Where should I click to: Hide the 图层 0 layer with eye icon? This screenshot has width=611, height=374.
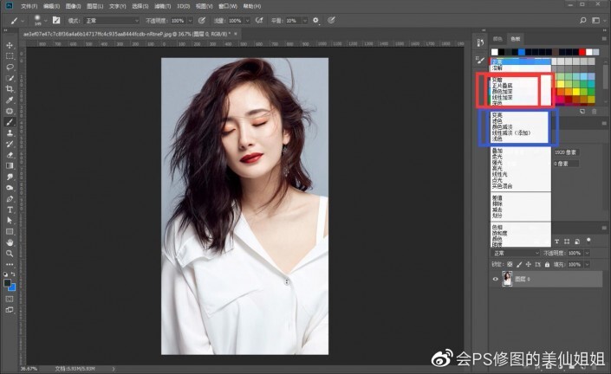point(496,280)
